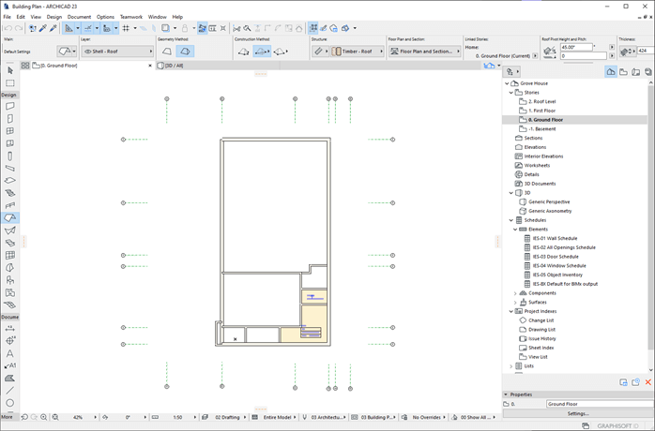Select the Railing tool

point(10,205)
